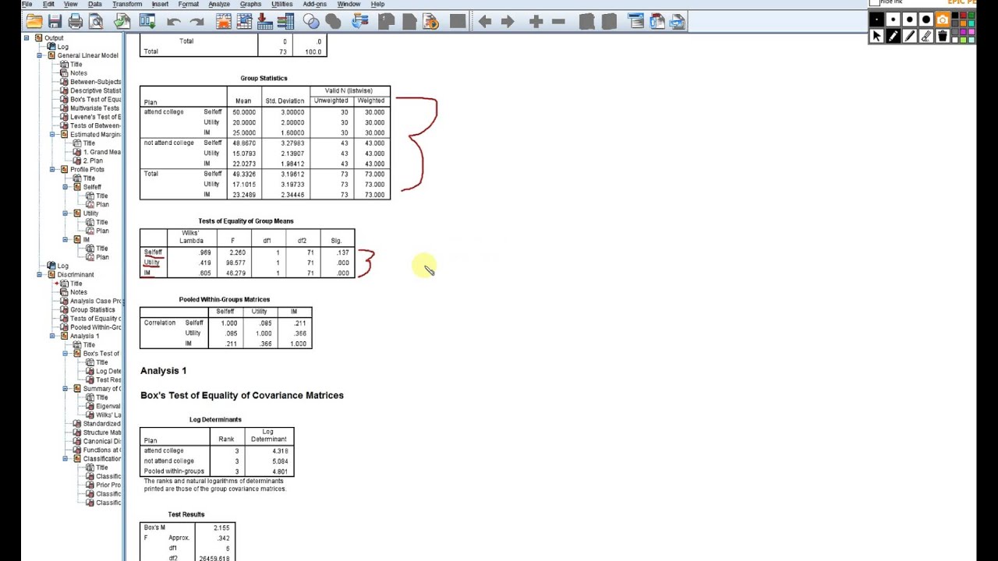
Task: Open the Transform menu
Action: (127, 4)
